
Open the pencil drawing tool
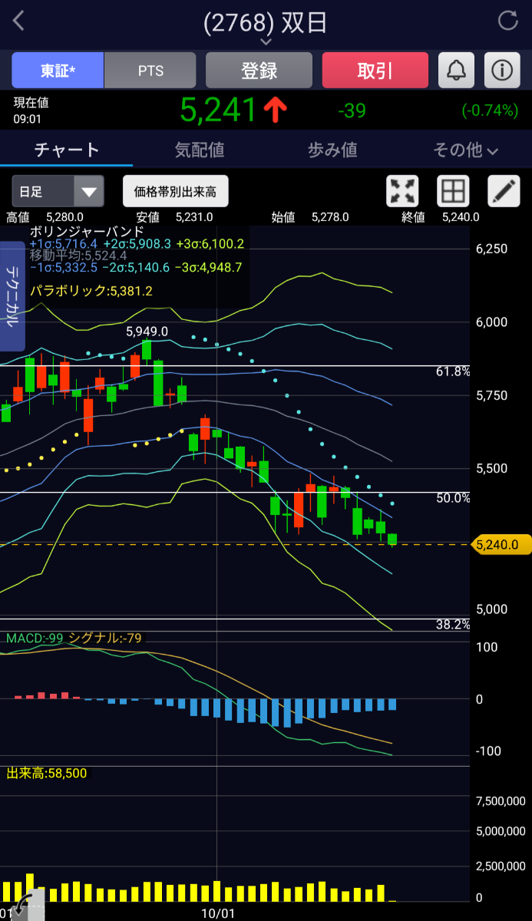[x=504, y=191]
